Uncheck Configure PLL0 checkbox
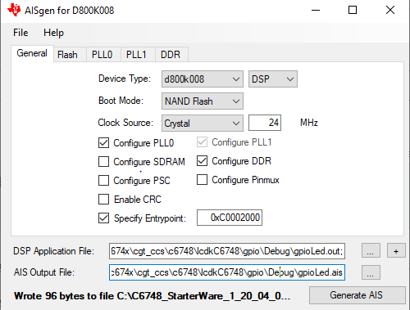This screenshot has height=310, width=410. pos(103,143)
